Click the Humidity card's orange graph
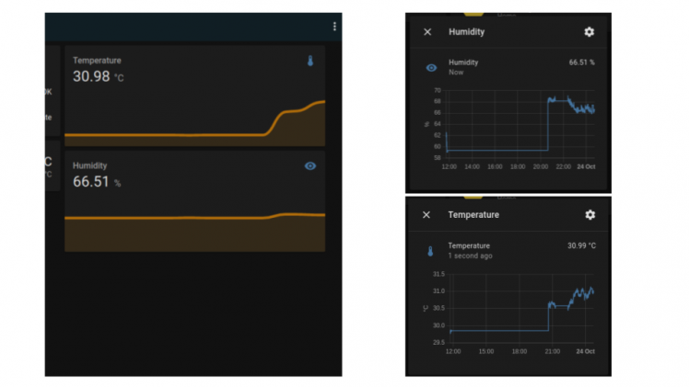The height and width of the screenshot is (387, 689). coord(194,233)
